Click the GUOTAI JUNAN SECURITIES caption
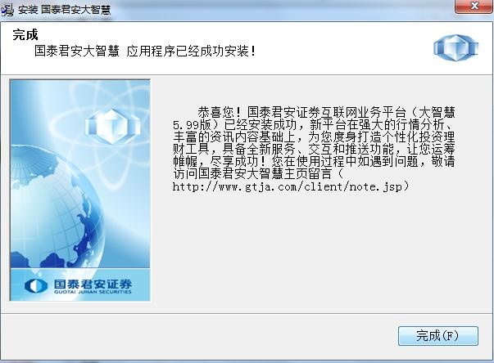This screenshot has height=363, width=494. (x=93, y=292)
